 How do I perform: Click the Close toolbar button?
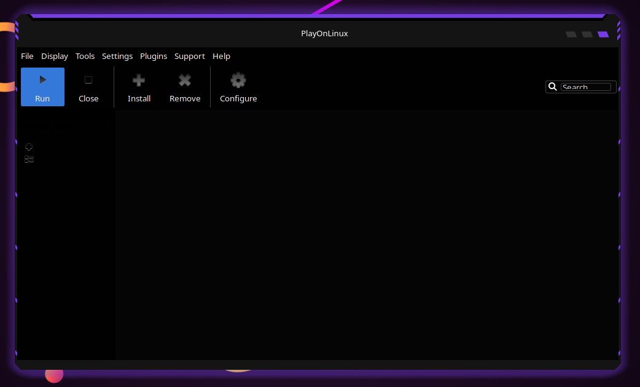click(88, 87)
